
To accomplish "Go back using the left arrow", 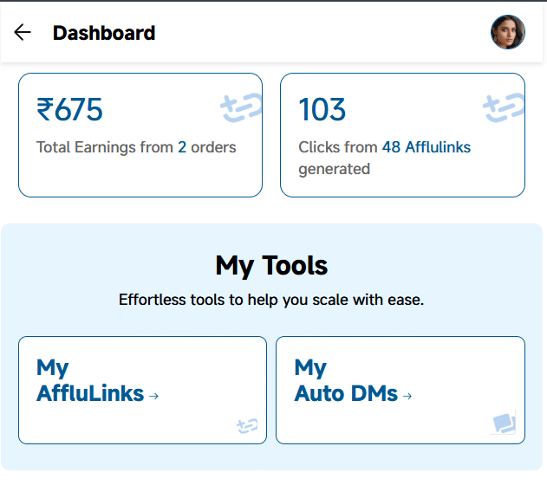I will pos(23,33).
